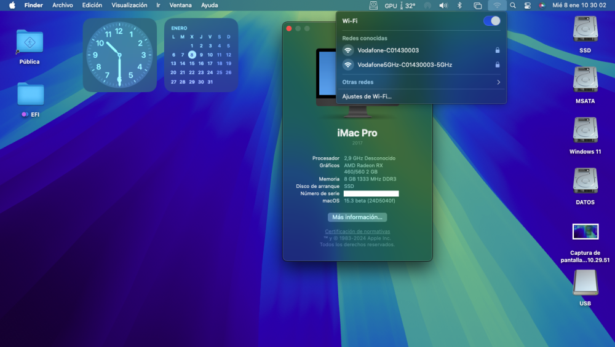Click lock icon for Vodafone-C01430003
The width and height of the screenshot is (615, 347).
pos(498,50)
